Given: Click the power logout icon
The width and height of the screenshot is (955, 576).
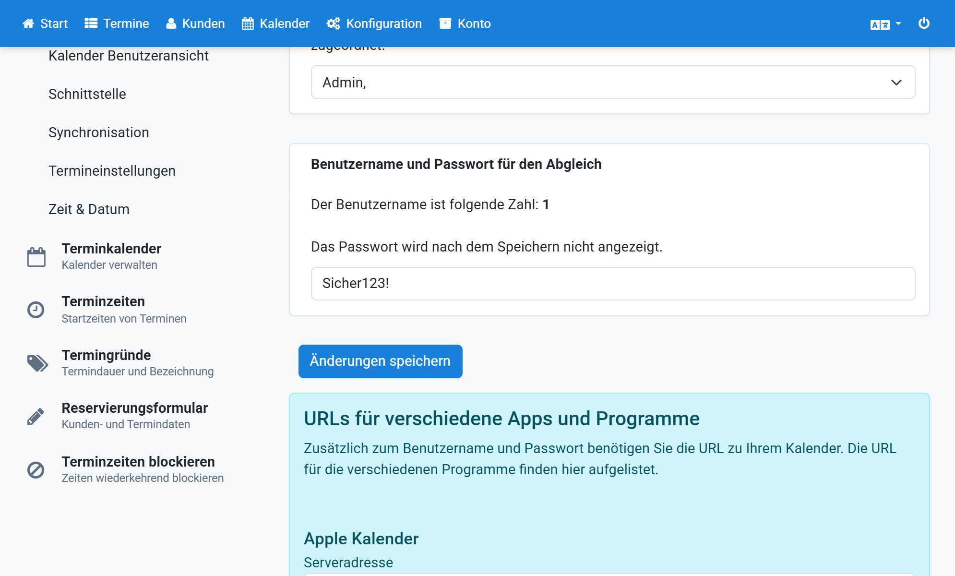Looking at the screenshot, I should (x=924, y=23).
